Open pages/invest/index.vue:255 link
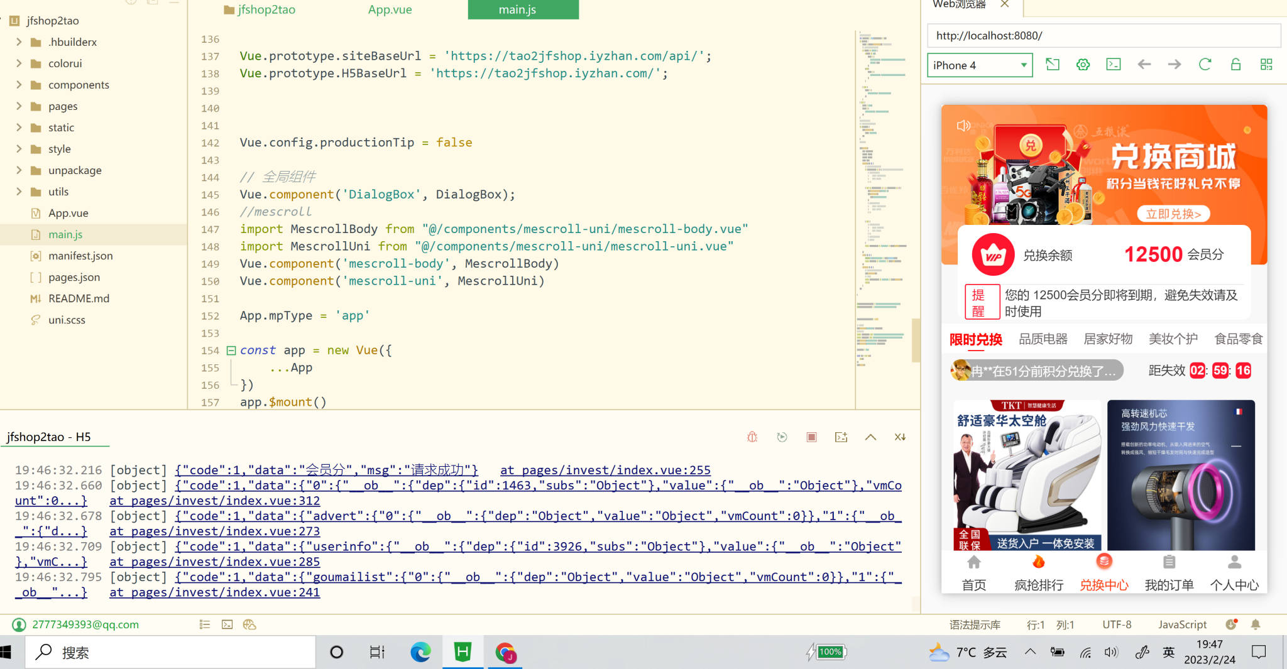 tap(605, 470)
